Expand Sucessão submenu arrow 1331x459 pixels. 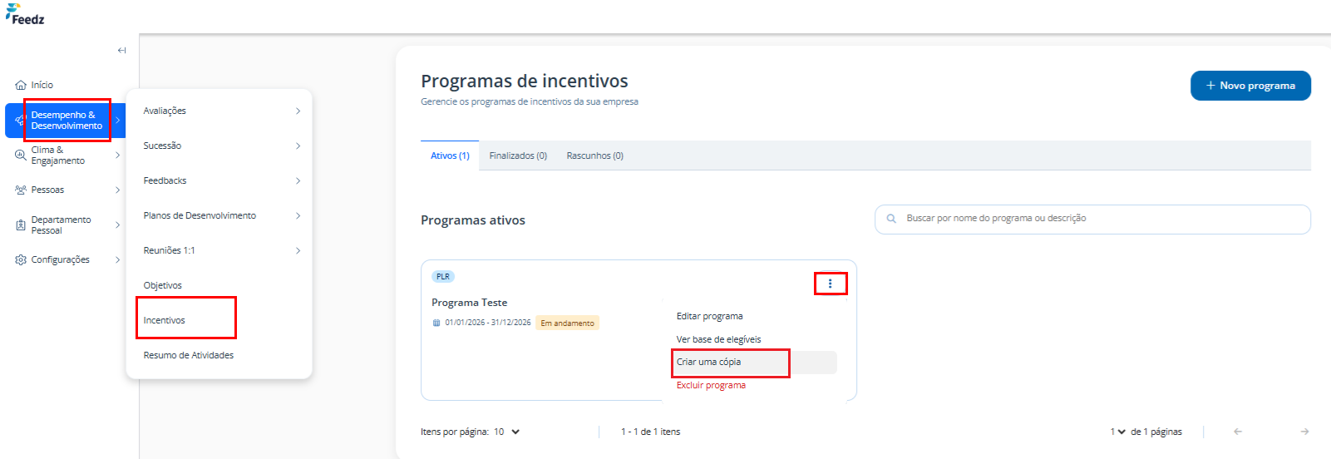[x=298, y=146]
